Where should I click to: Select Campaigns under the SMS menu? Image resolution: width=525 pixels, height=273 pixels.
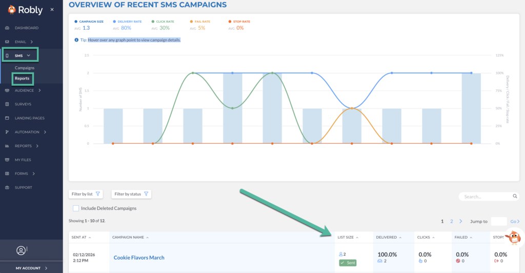tap(25, 68)
